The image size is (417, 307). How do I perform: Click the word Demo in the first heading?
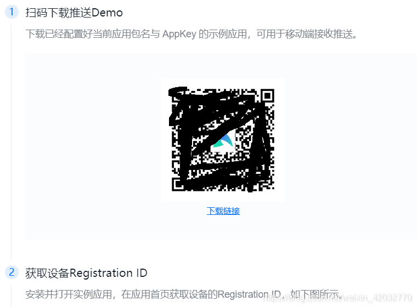click(x=107, y=13)
